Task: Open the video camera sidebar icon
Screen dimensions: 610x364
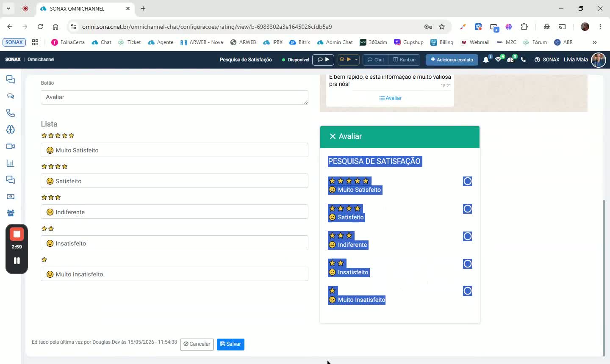Action: coord(11,146)
